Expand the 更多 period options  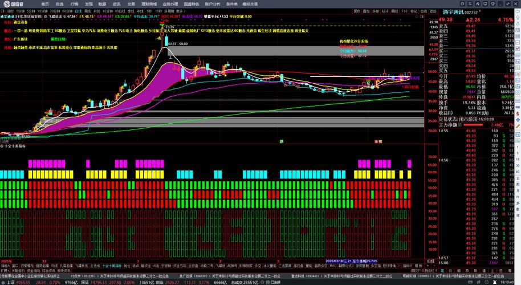point(180,11)
